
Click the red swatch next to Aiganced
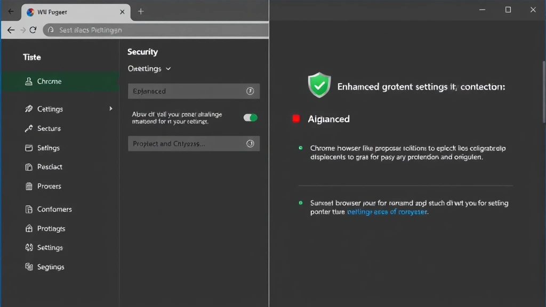(296, 118)
